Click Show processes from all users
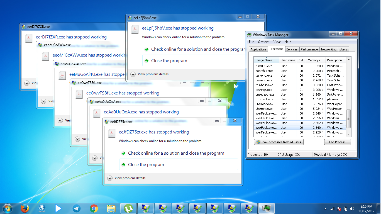 [279, 142]
